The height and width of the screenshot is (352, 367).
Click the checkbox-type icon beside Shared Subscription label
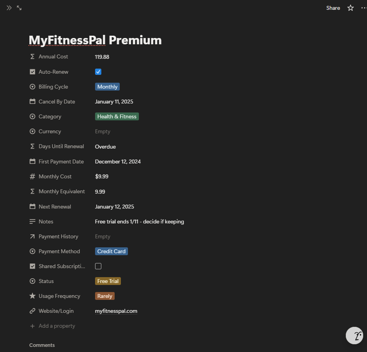tap(32, 266)
